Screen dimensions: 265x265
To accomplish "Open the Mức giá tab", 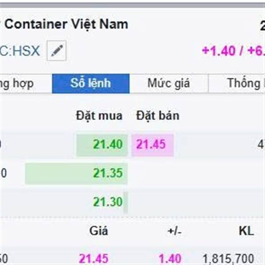I will (x=169, y=83).
